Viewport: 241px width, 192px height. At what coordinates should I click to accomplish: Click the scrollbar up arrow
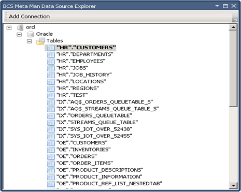click(x=233, y=27)
